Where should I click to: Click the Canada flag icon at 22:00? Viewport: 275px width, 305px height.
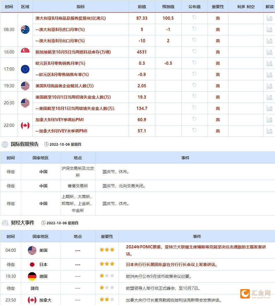[x=25, y=125]
